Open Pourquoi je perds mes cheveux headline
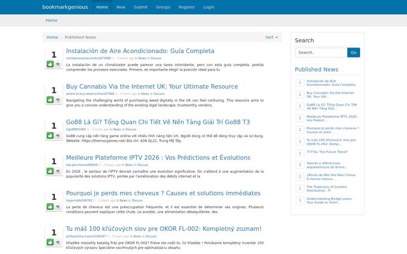Viewport: 407px width, 254px height. (163, 193)
